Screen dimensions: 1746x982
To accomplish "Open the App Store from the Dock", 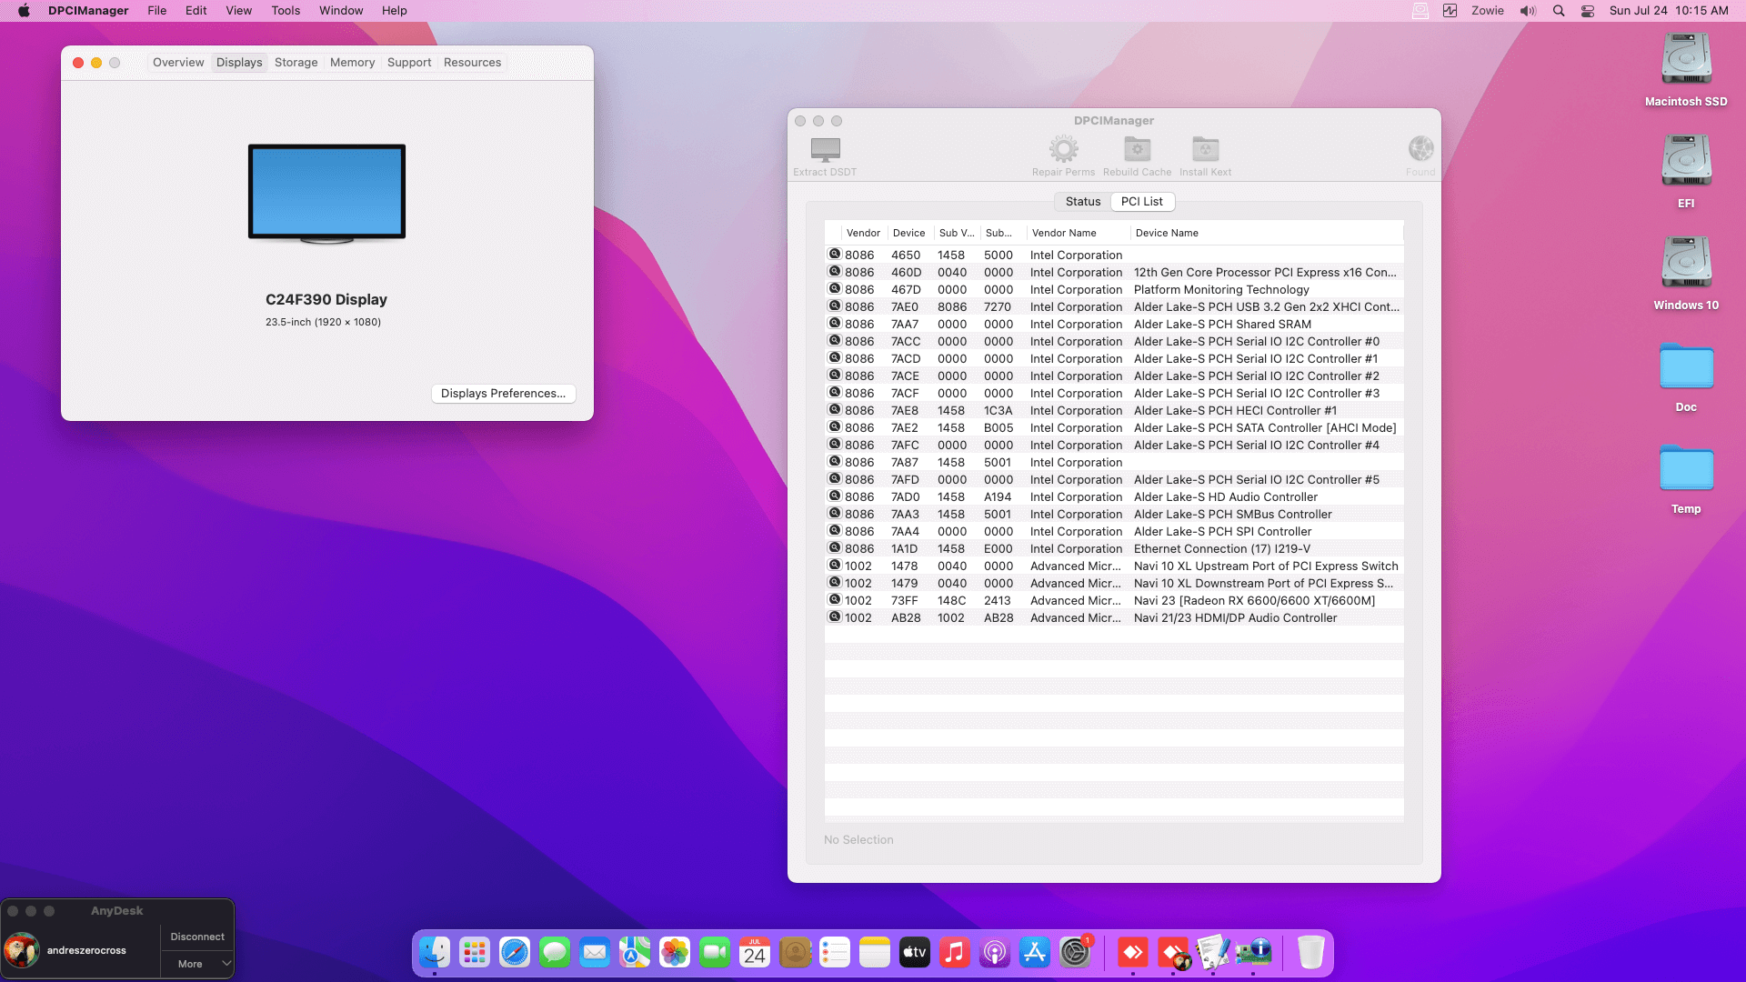I will point(1035,952).
